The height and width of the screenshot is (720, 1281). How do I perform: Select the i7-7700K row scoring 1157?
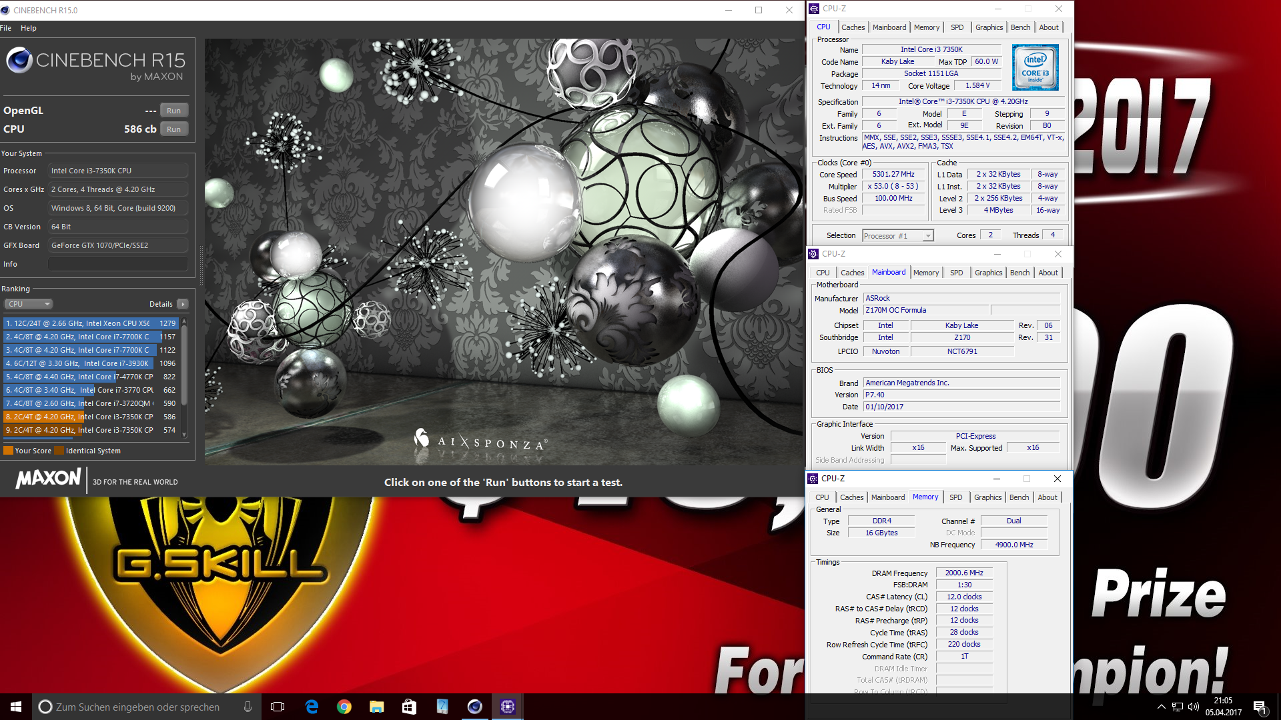pyautogui.click(x=90, y=337)
